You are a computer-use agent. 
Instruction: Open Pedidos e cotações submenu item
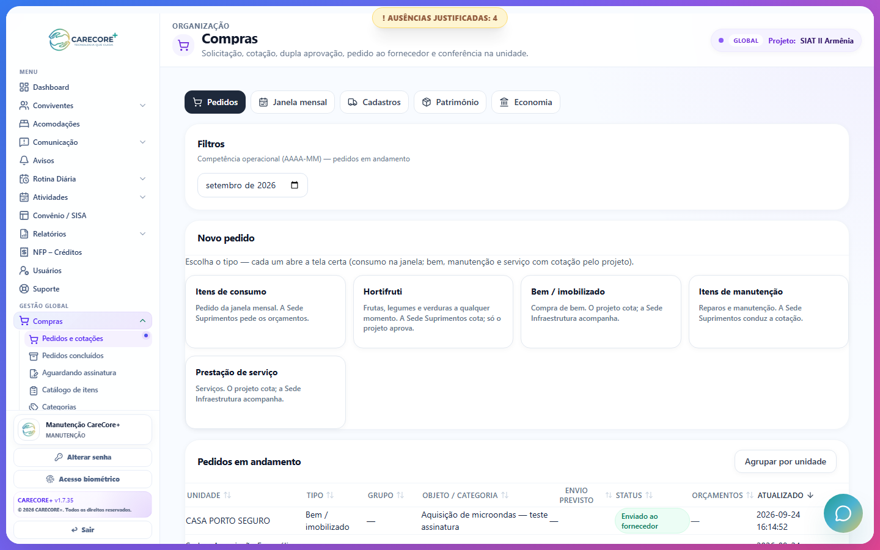coord(87,339)
